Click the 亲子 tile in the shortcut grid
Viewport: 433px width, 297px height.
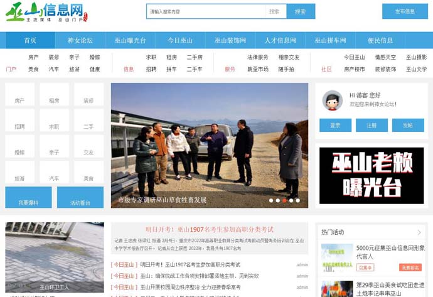pos(55,146)
